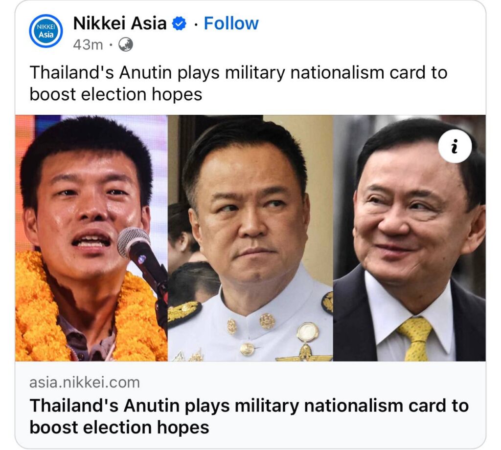The image size is (501, 450).
Task: Follow the Nikkei Asia page
Action: point(231,23)
